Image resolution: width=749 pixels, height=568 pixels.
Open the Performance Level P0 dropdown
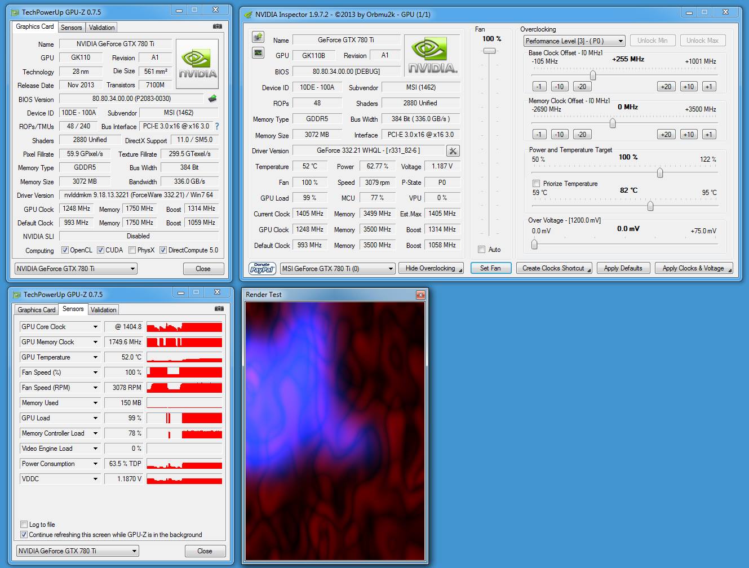click(x=574, y=41)
